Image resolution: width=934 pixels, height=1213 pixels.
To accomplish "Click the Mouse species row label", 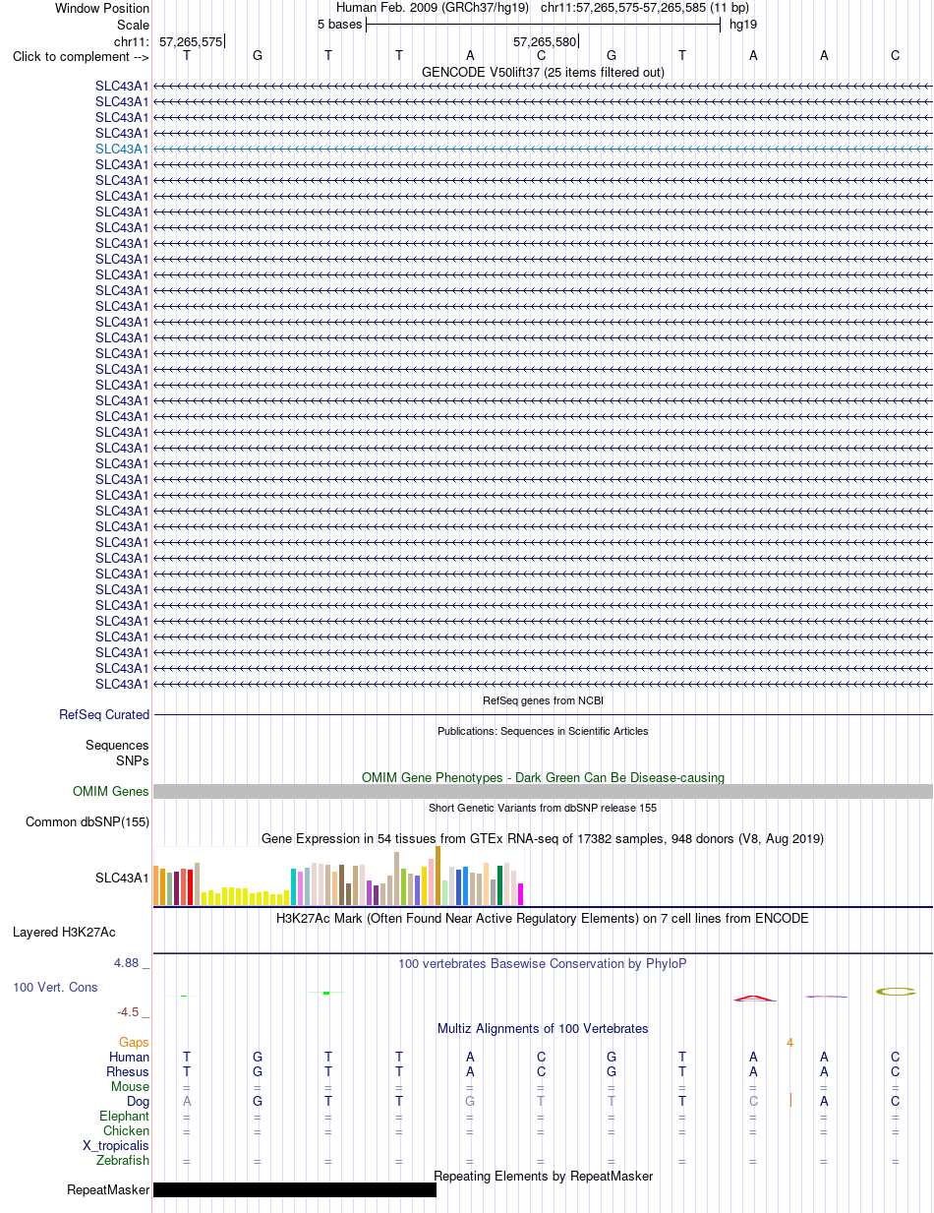I will pos(131,1086).
